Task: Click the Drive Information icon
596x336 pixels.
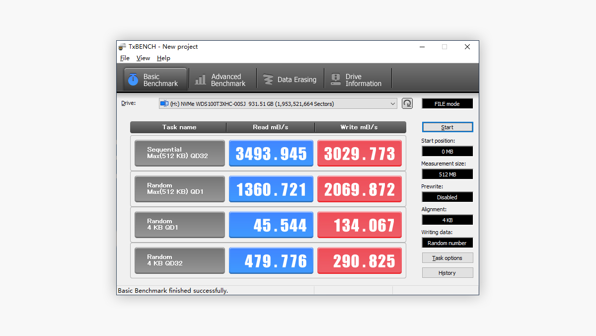Action: click(x=336, y=80)
